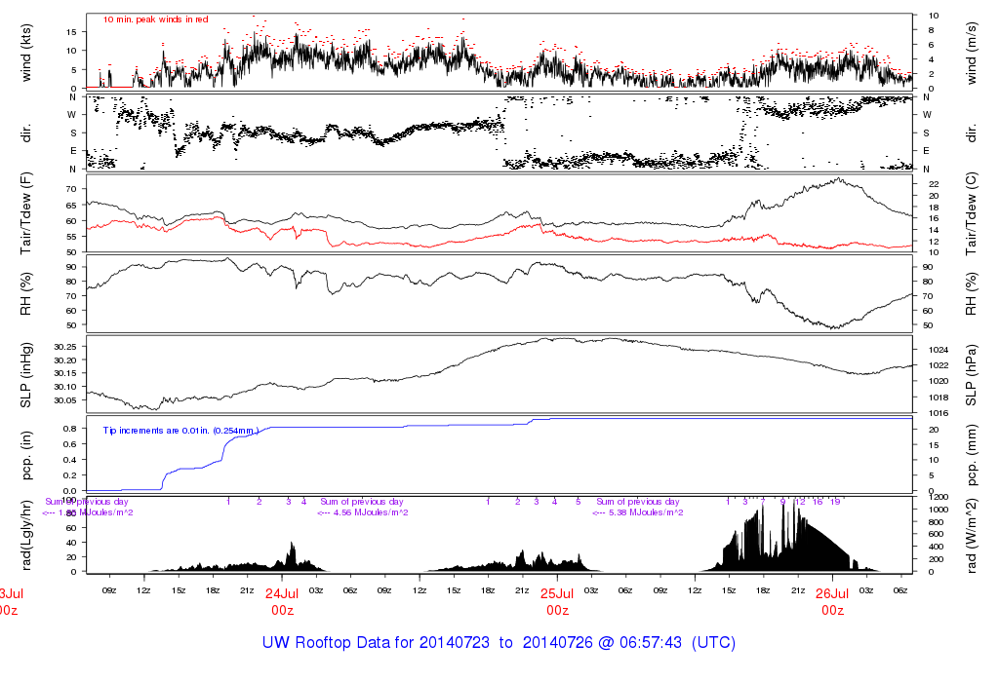Image resolution: width=999 pixels, height=682 pixels.
Task: Select the "wind (m/s)" axis label
Action: pos(972,53)
